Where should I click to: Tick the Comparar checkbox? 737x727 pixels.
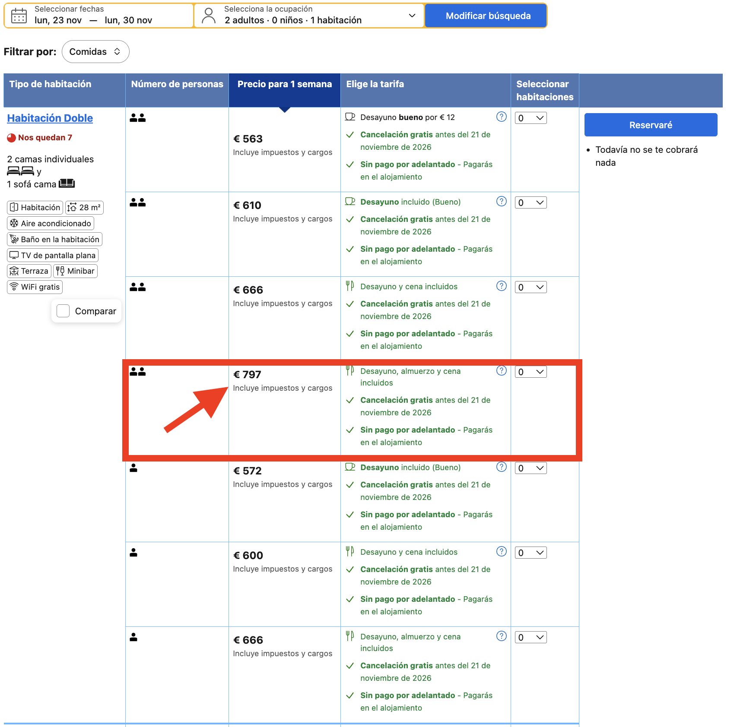(63, 311)
